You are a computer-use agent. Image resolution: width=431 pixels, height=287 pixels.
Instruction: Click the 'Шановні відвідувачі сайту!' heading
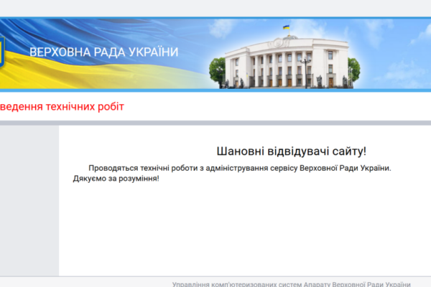[292, 151]
